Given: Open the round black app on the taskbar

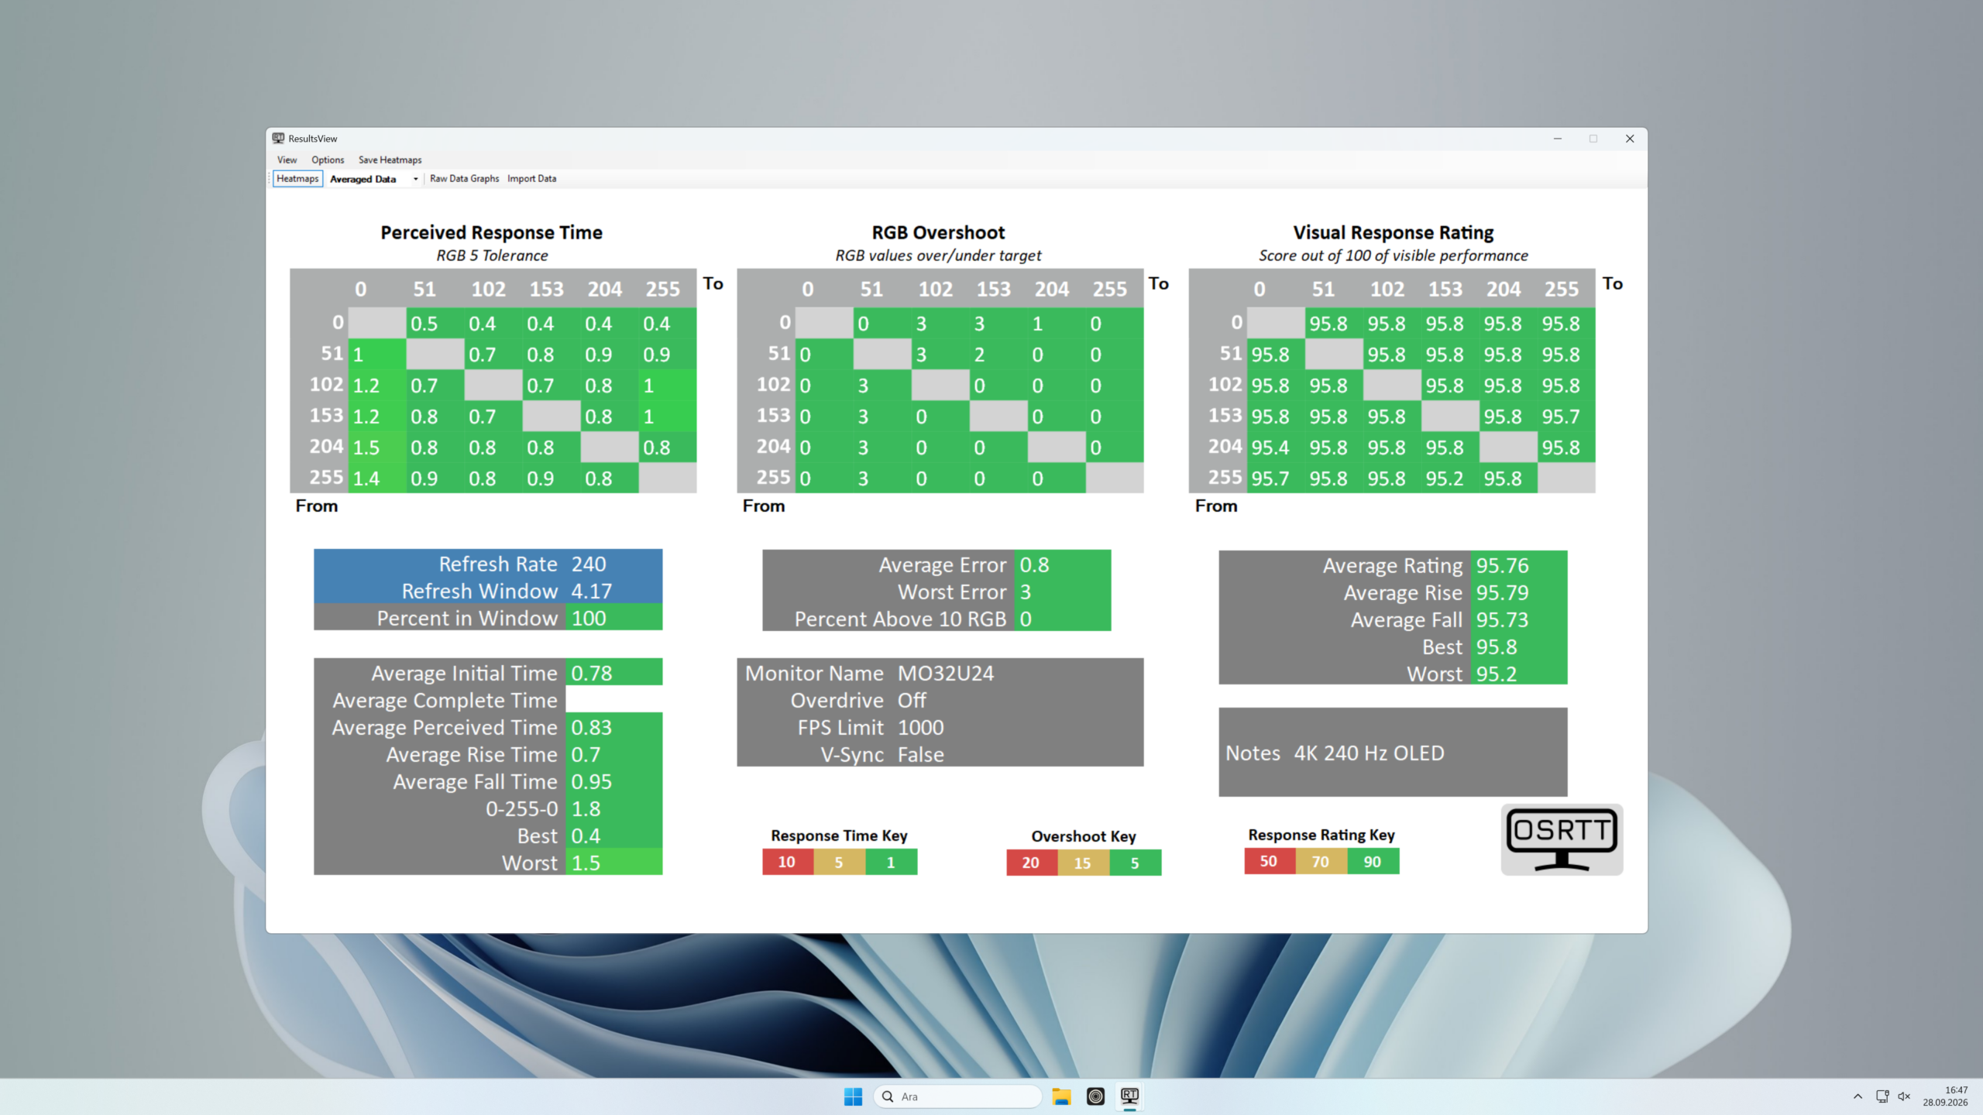Looking at the screenshot, I should pyautogui.click(x=1095, y=1096).
